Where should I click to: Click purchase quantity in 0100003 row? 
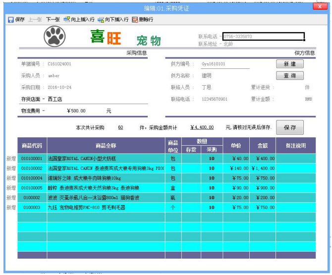(x=212, y=207)
